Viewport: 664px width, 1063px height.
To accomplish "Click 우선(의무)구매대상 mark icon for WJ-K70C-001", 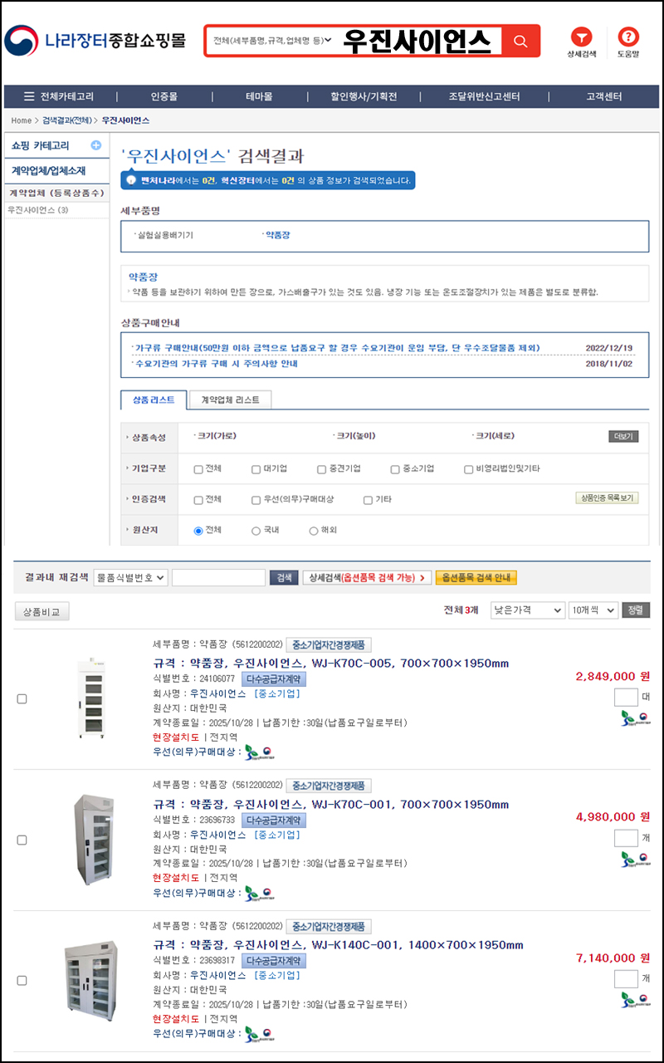I will 259,893.
